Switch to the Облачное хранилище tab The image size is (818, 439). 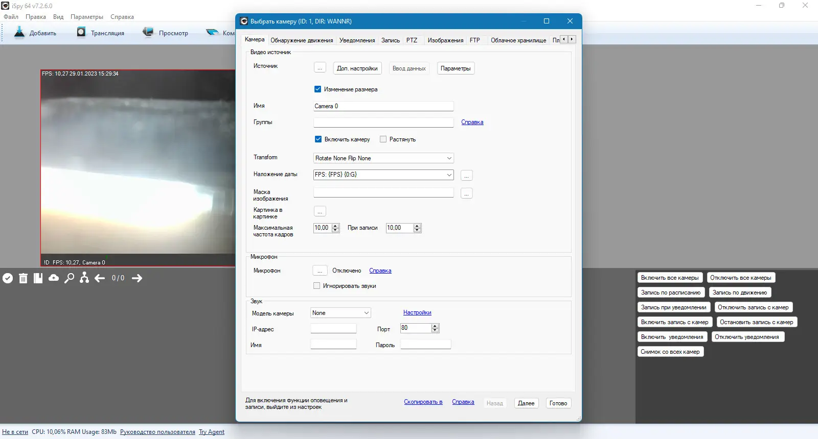[x=518, y=40]
